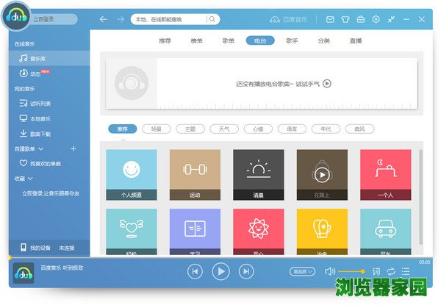441x305 pixels.
Task: Toggle the lyrics 词 button
Action: tap(376, 271)
